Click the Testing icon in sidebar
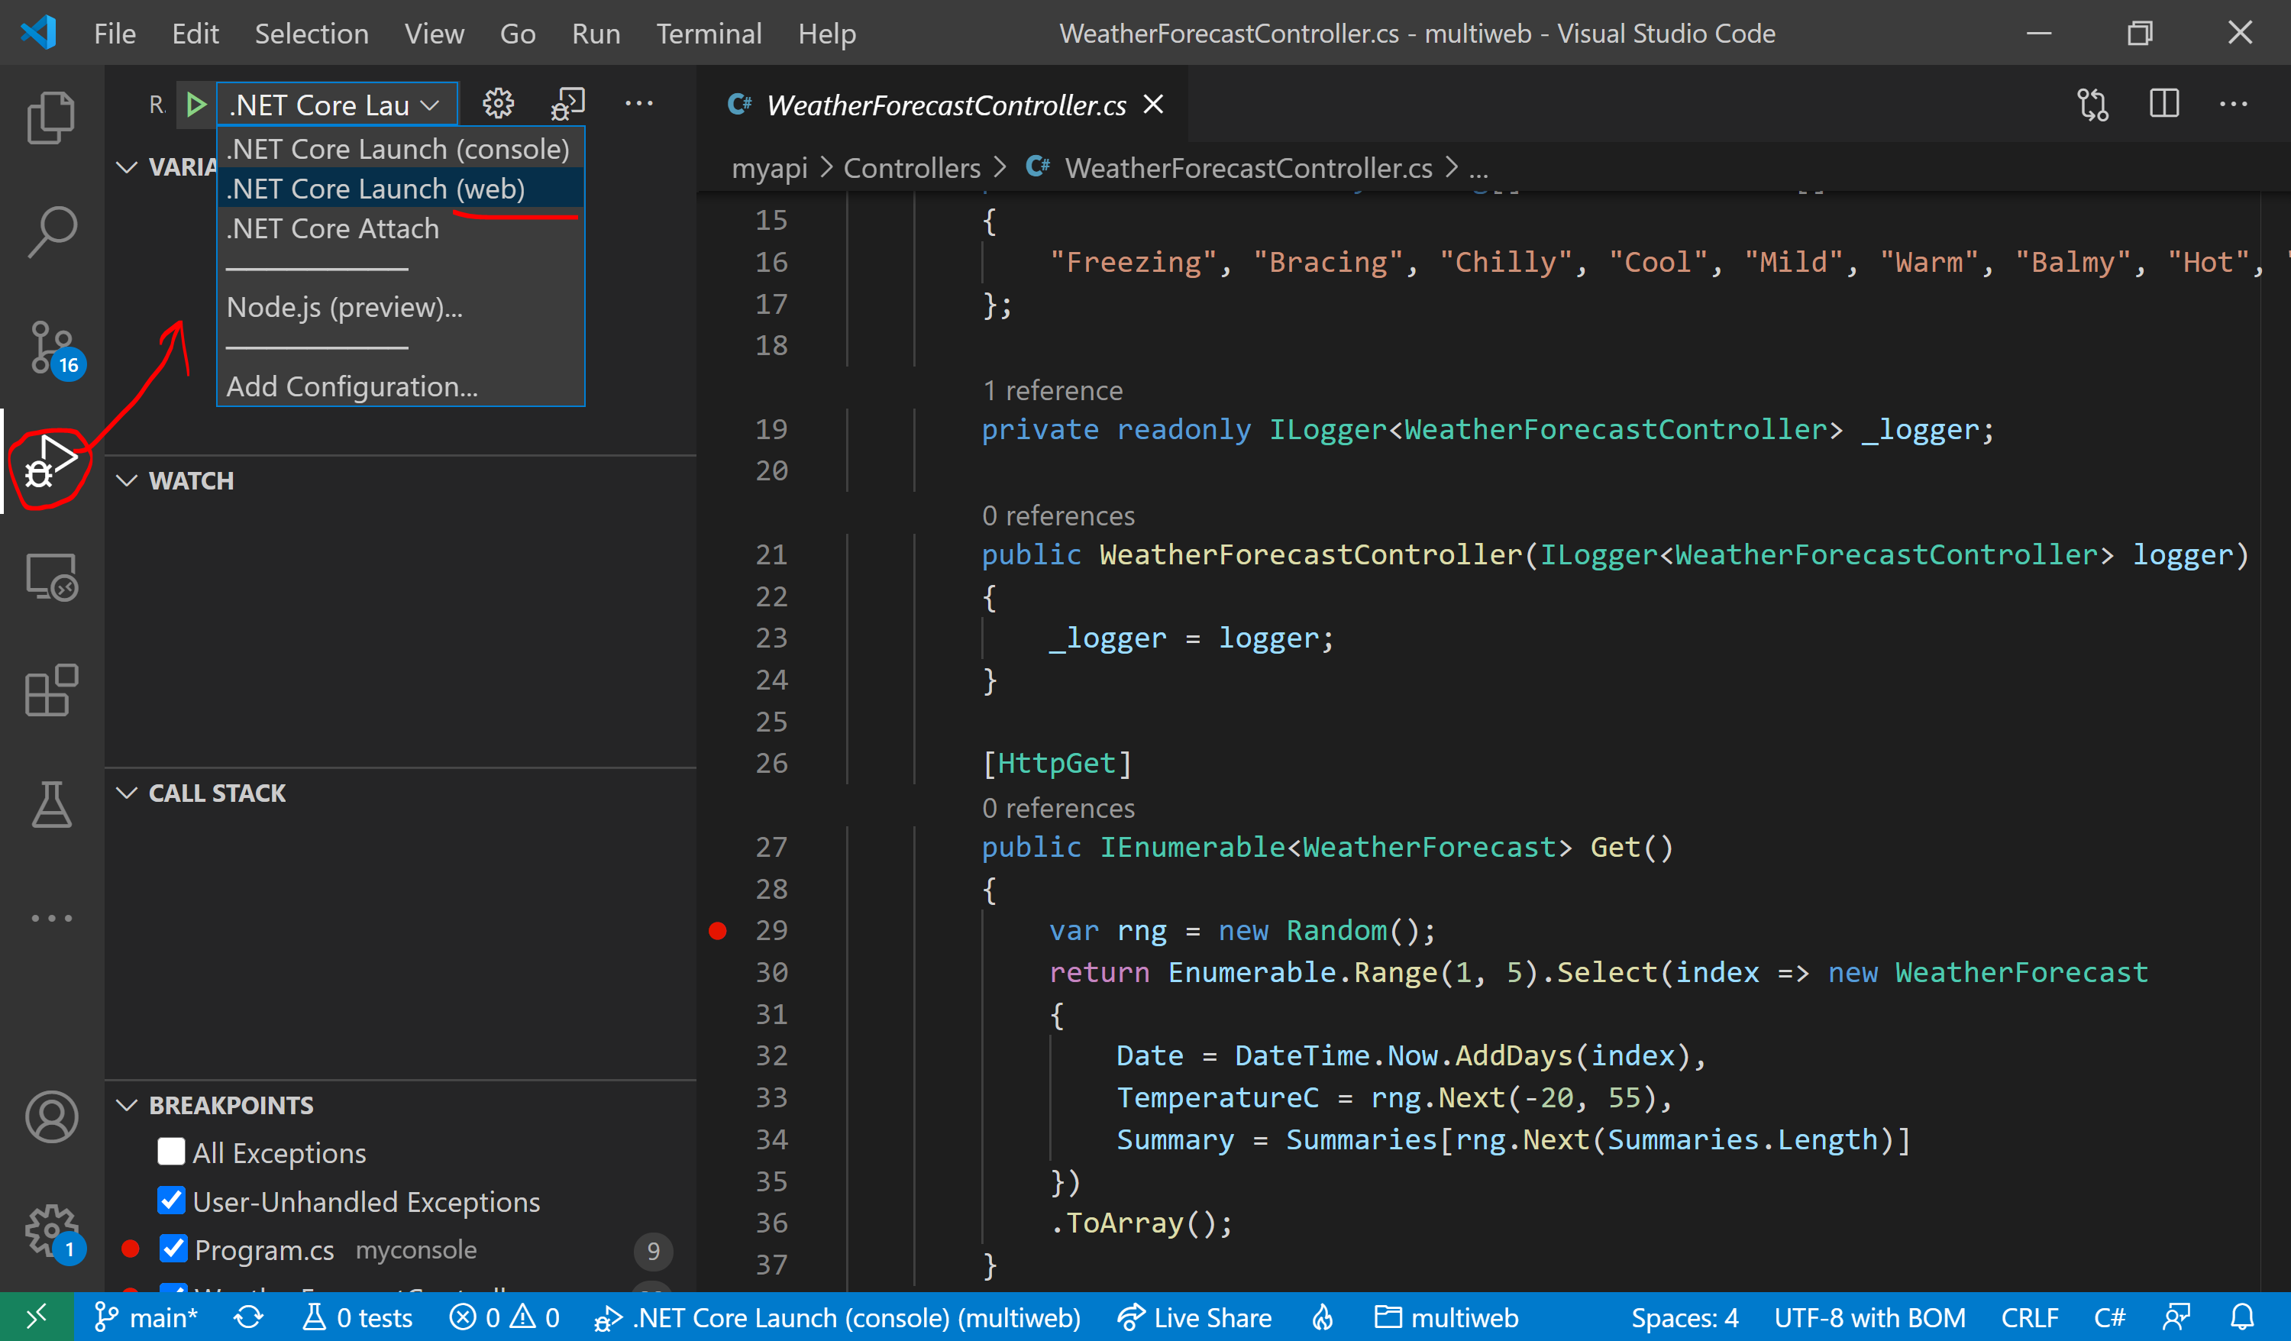This screenshot has height=1341, width=2291. point(47,806)
